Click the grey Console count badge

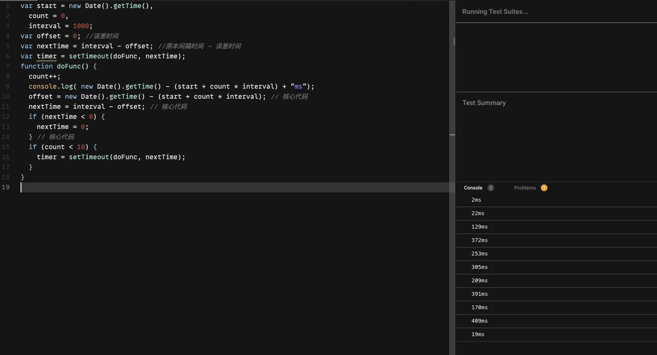point(491,188)
